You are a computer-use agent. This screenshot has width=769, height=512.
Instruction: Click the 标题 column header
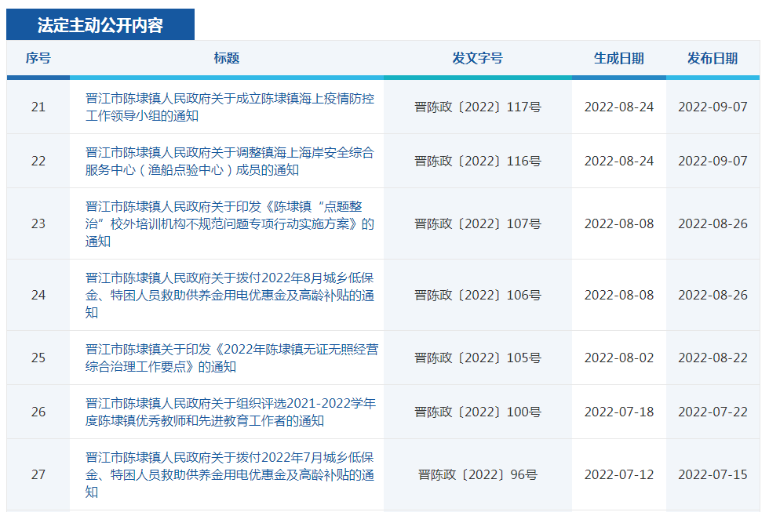pyautogui.click(x=226, y=58)
